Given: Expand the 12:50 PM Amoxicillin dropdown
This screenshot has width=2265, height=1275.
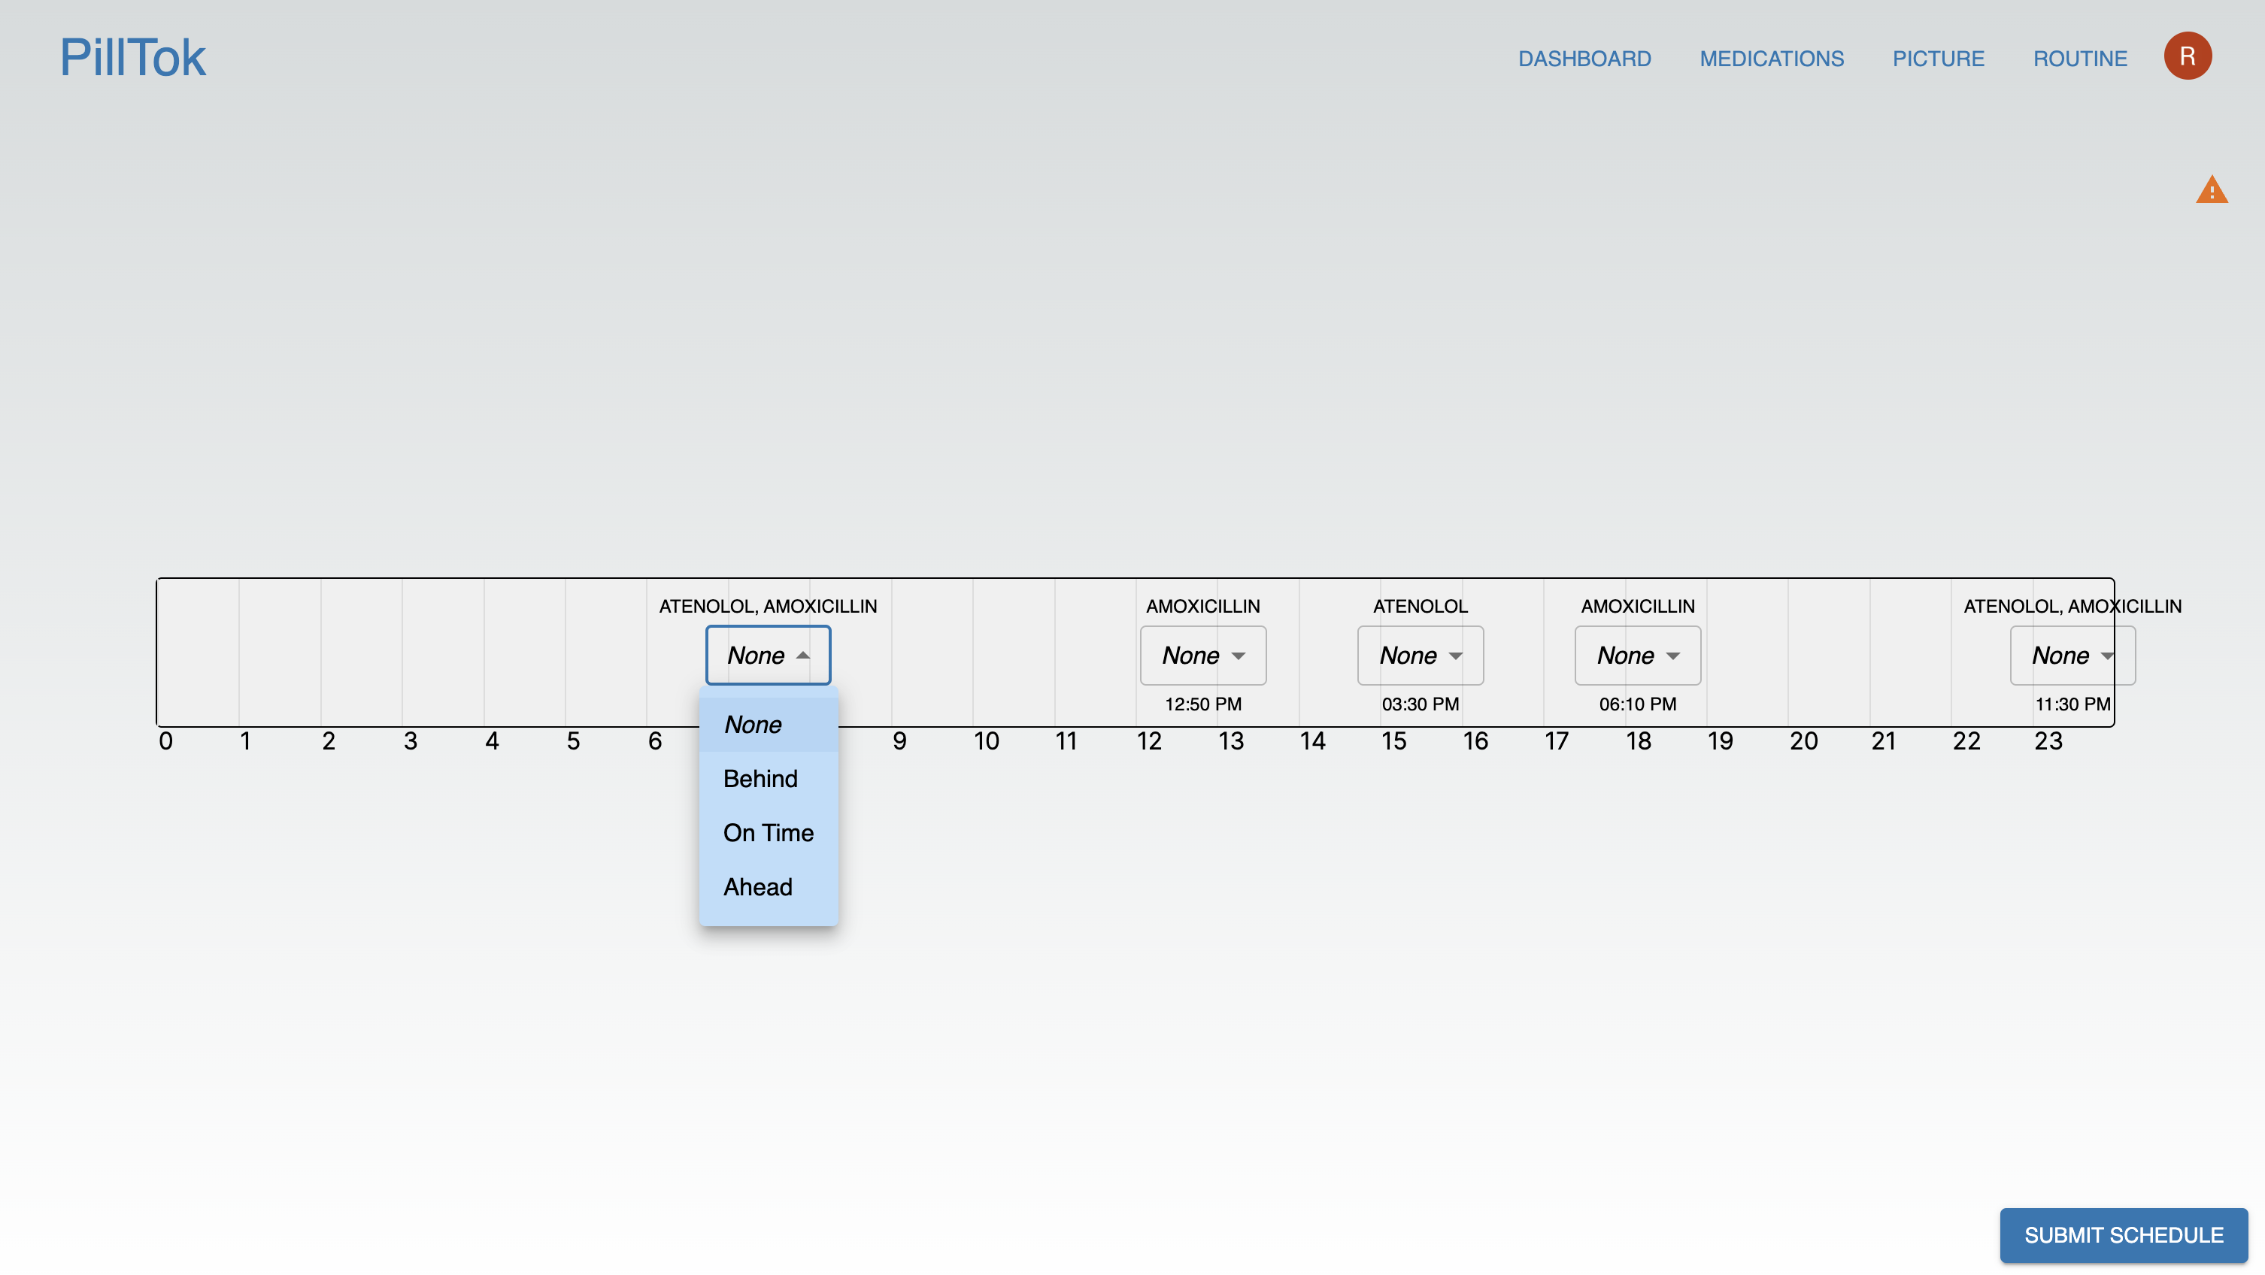Looking at the screenshot, I should [x=1202, y=655].
